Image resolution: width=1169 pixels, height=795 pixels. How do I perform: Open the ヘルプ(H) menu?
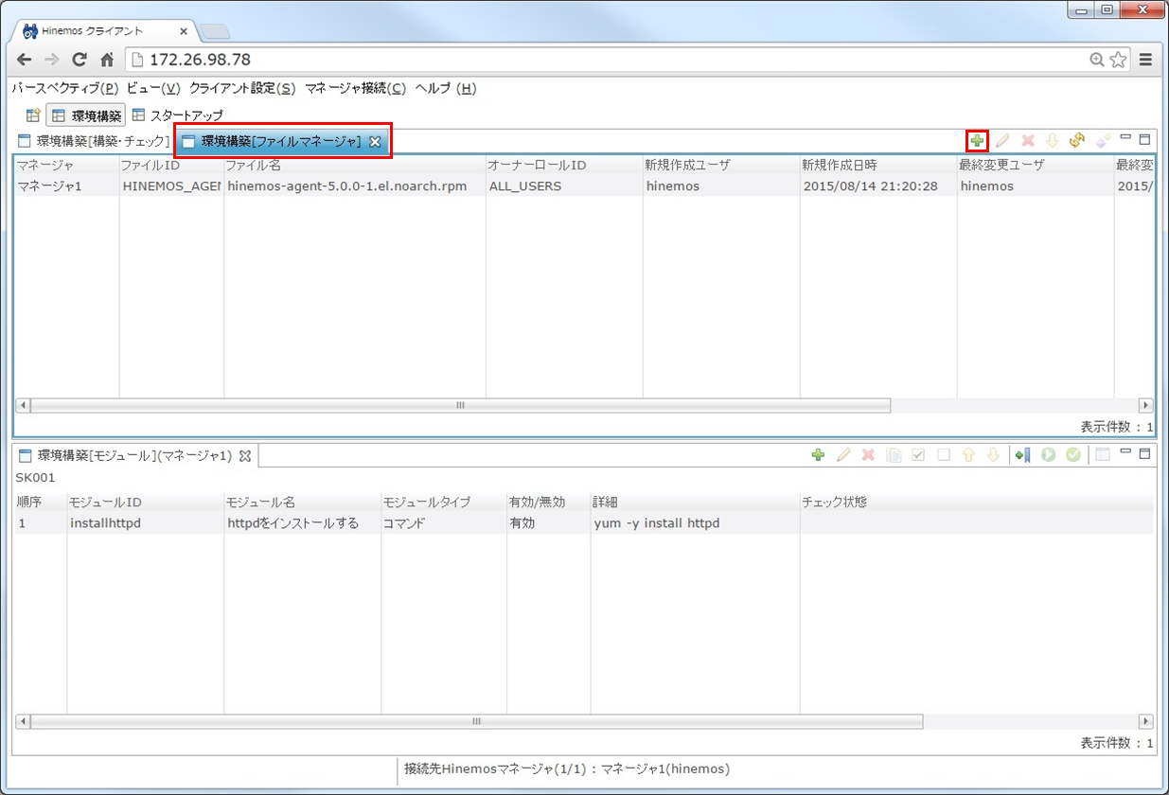[x=445, y=88]
